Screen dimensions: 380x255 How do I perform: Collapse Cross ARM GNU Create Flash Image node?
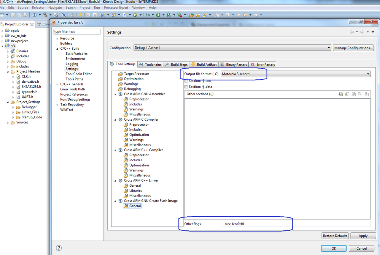(x=115, y=201)
